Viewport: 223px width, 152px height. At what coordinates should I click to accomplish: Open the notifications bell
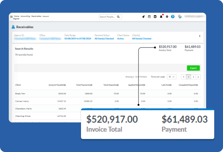(x=161, y=17)
